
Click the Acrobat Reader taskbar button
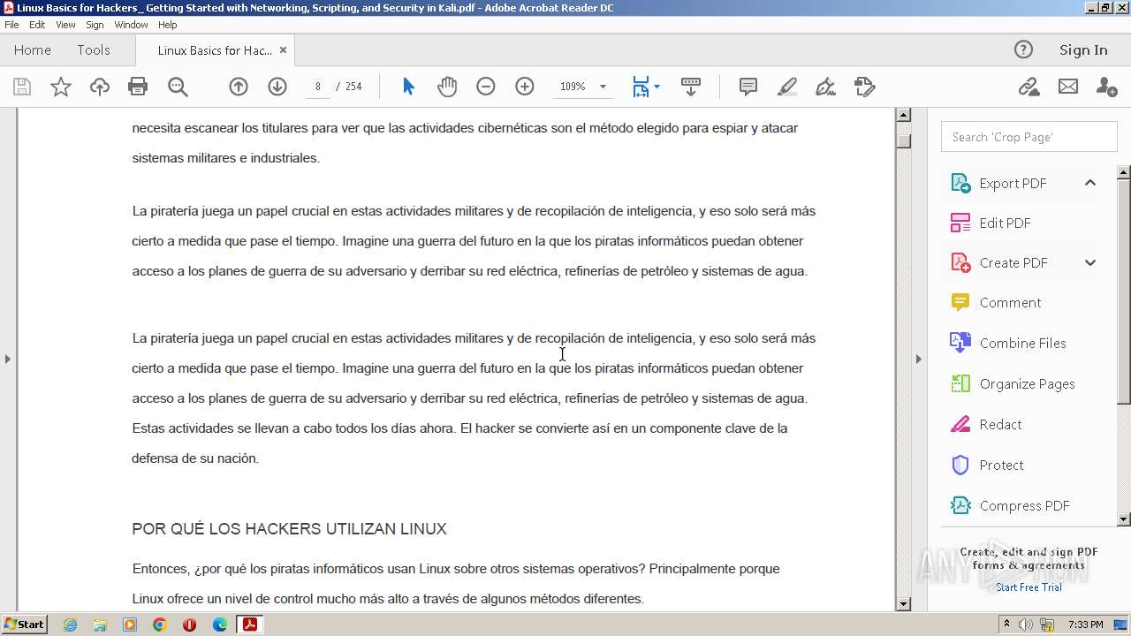[250, 625]
